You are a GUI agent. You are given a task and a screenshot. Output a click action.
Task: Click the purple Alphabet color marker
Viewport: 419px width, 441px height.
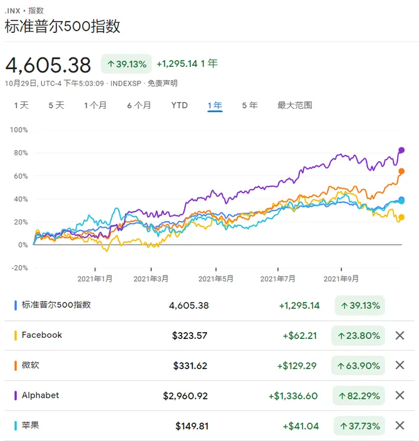16,396
